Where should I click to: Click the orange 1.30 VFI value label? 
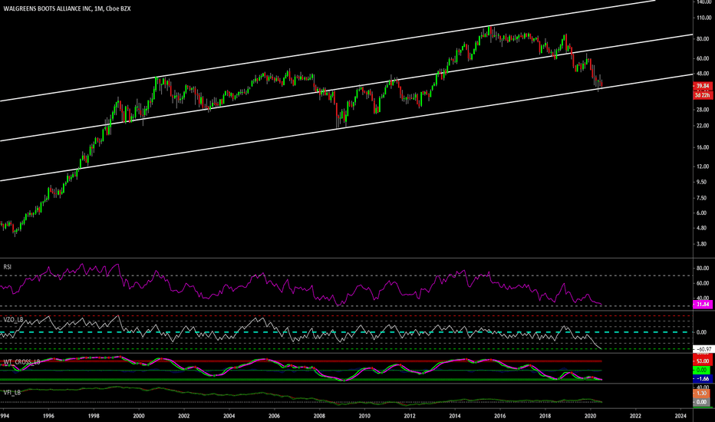(701, 394)
